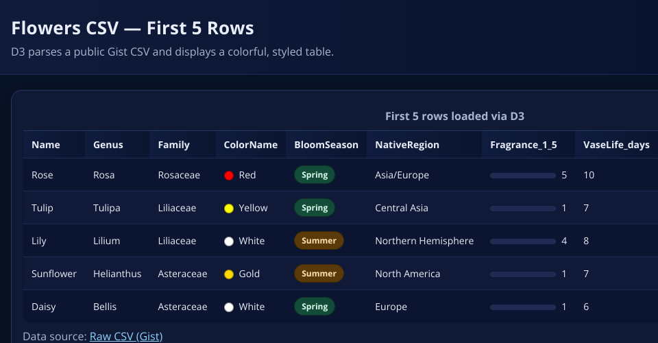
Task: Click the Name column header
Action: tap(46, 145)
